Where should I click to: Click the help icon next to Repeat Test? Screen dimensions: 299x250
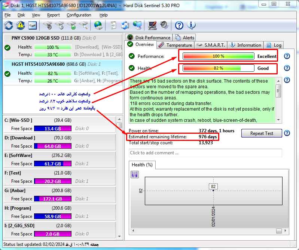(x=287, y=133)
